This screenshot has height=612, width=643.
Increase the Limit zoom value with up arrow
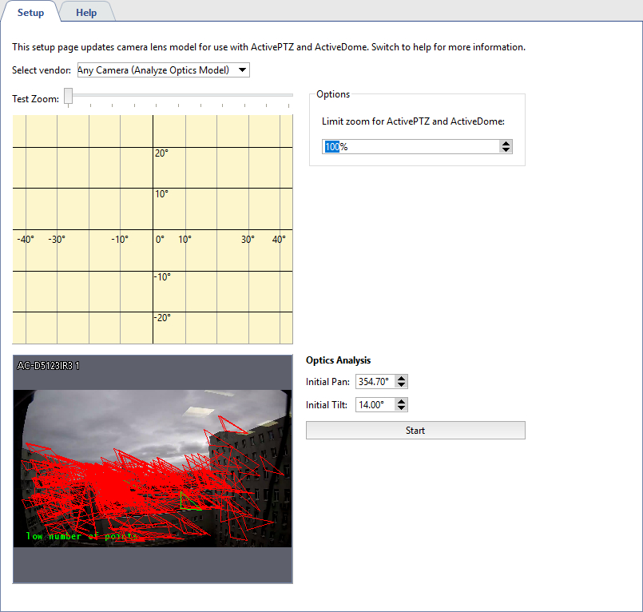(506, 144)
